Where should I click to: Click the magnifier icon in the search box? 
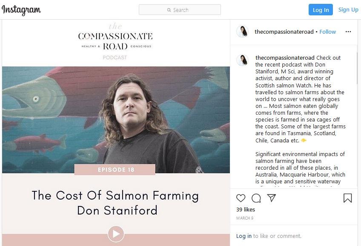click(x=169, y=10)
